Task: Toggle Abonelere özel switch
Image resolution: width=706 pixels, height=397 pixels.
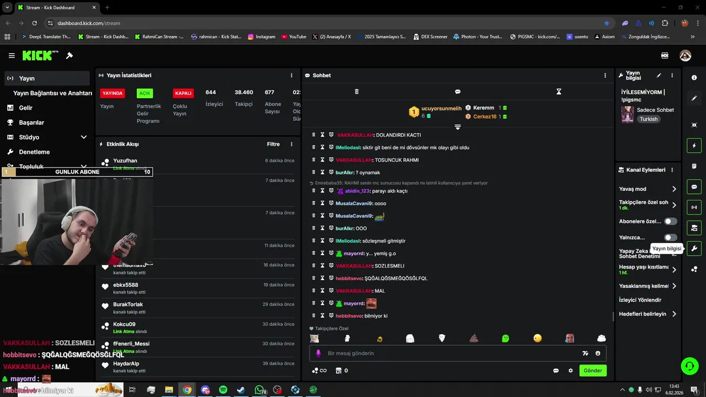Action: 670,221
